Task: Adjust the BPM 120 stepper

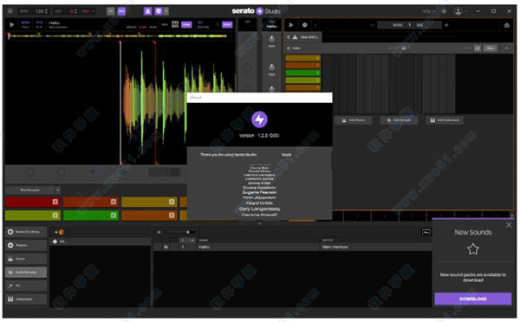Action: pos(46,11)
